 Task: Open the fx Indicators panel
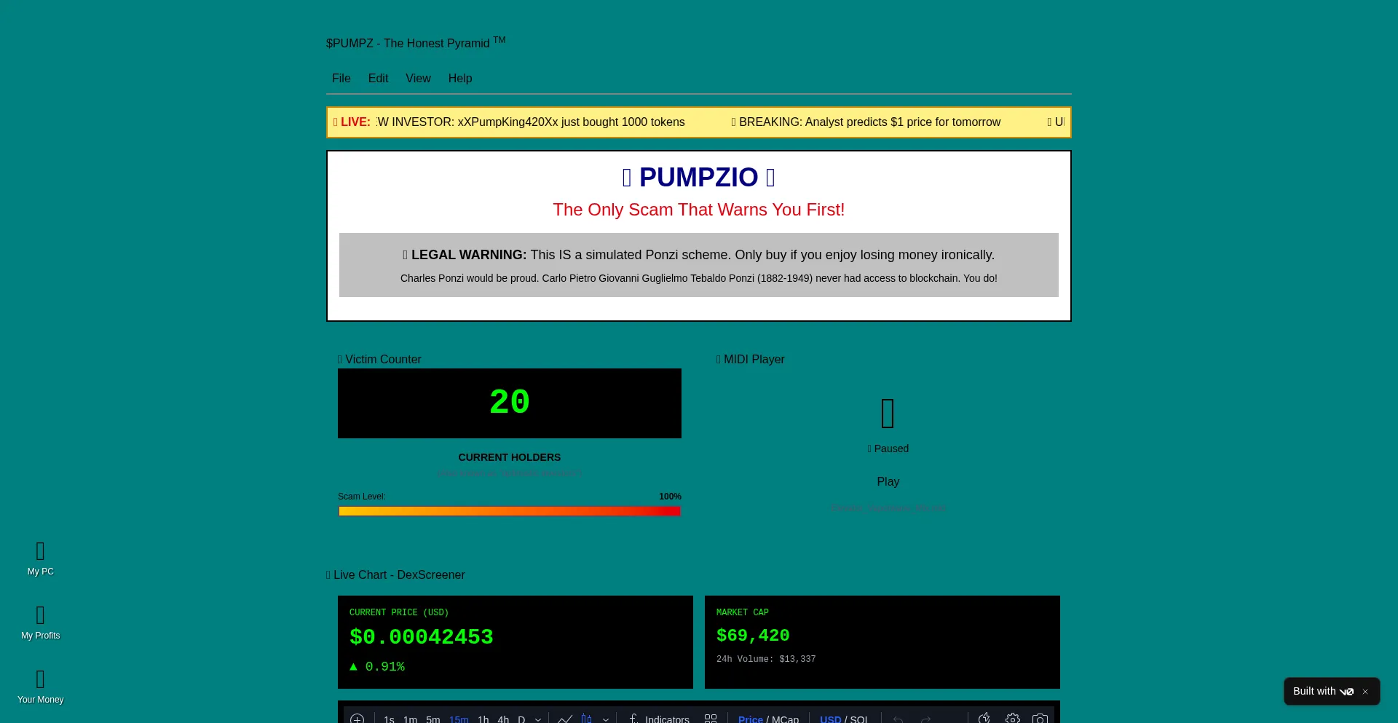click(659, 719)
